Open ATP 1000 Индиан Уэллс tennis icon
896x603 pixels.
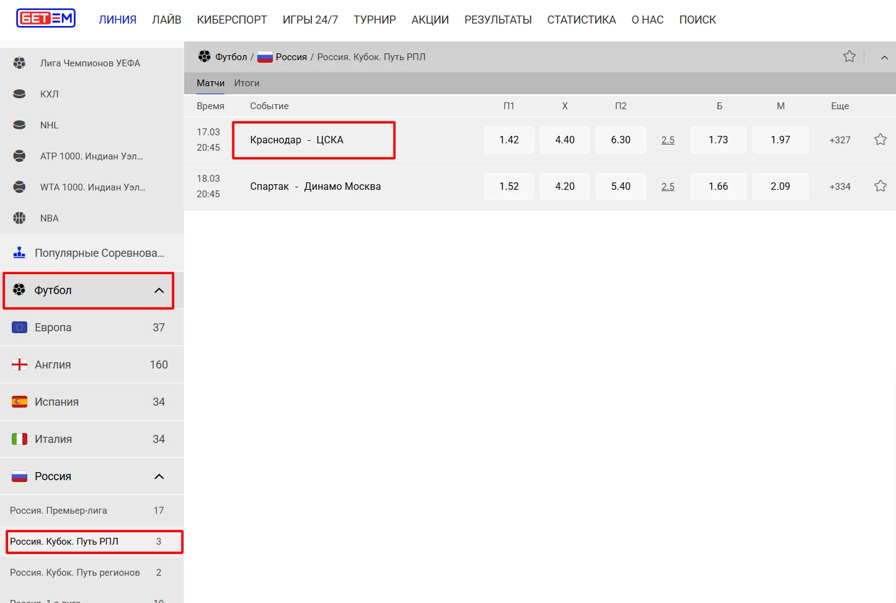click(x=20, y=156)
